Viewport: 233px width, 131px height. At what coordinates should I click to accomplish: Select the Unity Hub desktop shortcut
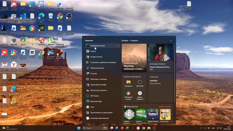pyautogui.click(x=14, y=41)
